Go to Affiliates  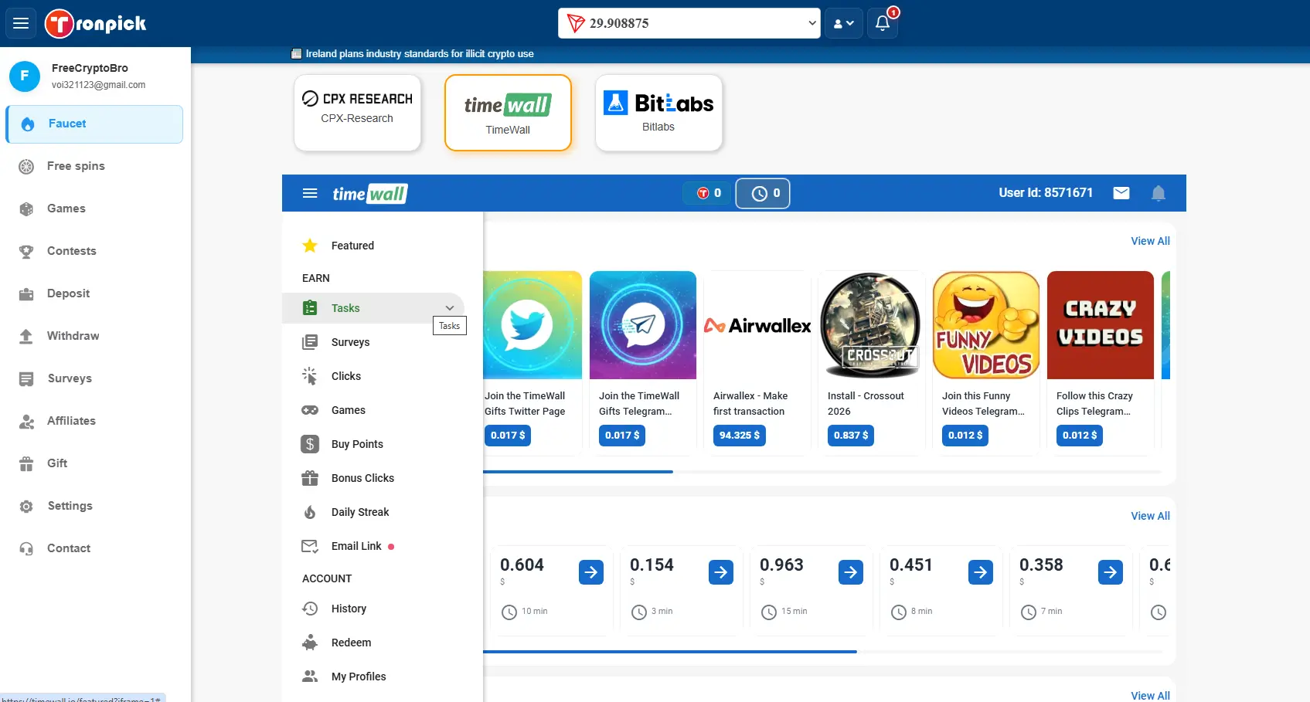pos(94,421)
